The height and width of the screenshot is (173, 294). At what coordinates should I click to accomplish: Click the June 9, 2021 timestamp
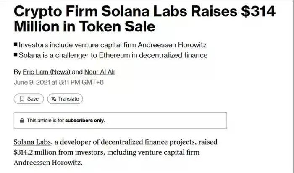(59, 82)
